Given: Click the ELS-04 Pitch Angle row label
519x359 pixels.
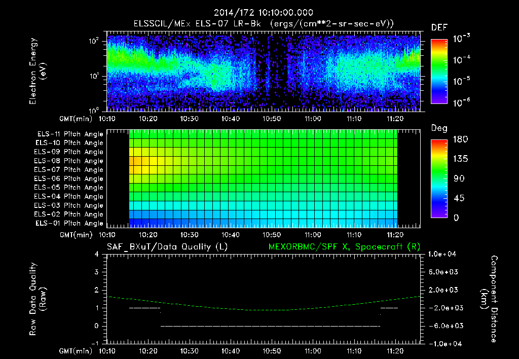Looking at the screenshot, I should click(68, 197).
